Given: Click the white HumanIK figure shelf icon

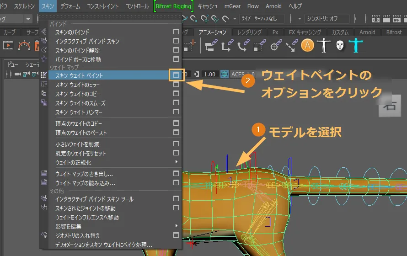Looking at the screenshot, I should pos(324,46).
